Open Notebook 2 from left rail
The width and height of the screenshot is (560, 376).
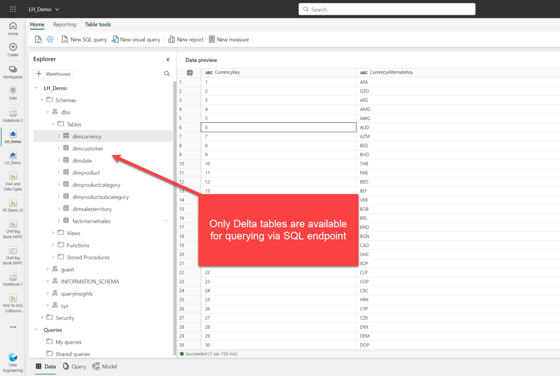(13, 115)
